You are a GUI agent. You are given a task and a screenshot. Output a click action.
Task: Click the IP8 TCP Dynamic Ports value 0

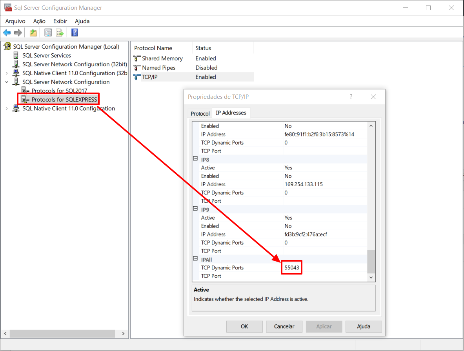pos(286,193)
